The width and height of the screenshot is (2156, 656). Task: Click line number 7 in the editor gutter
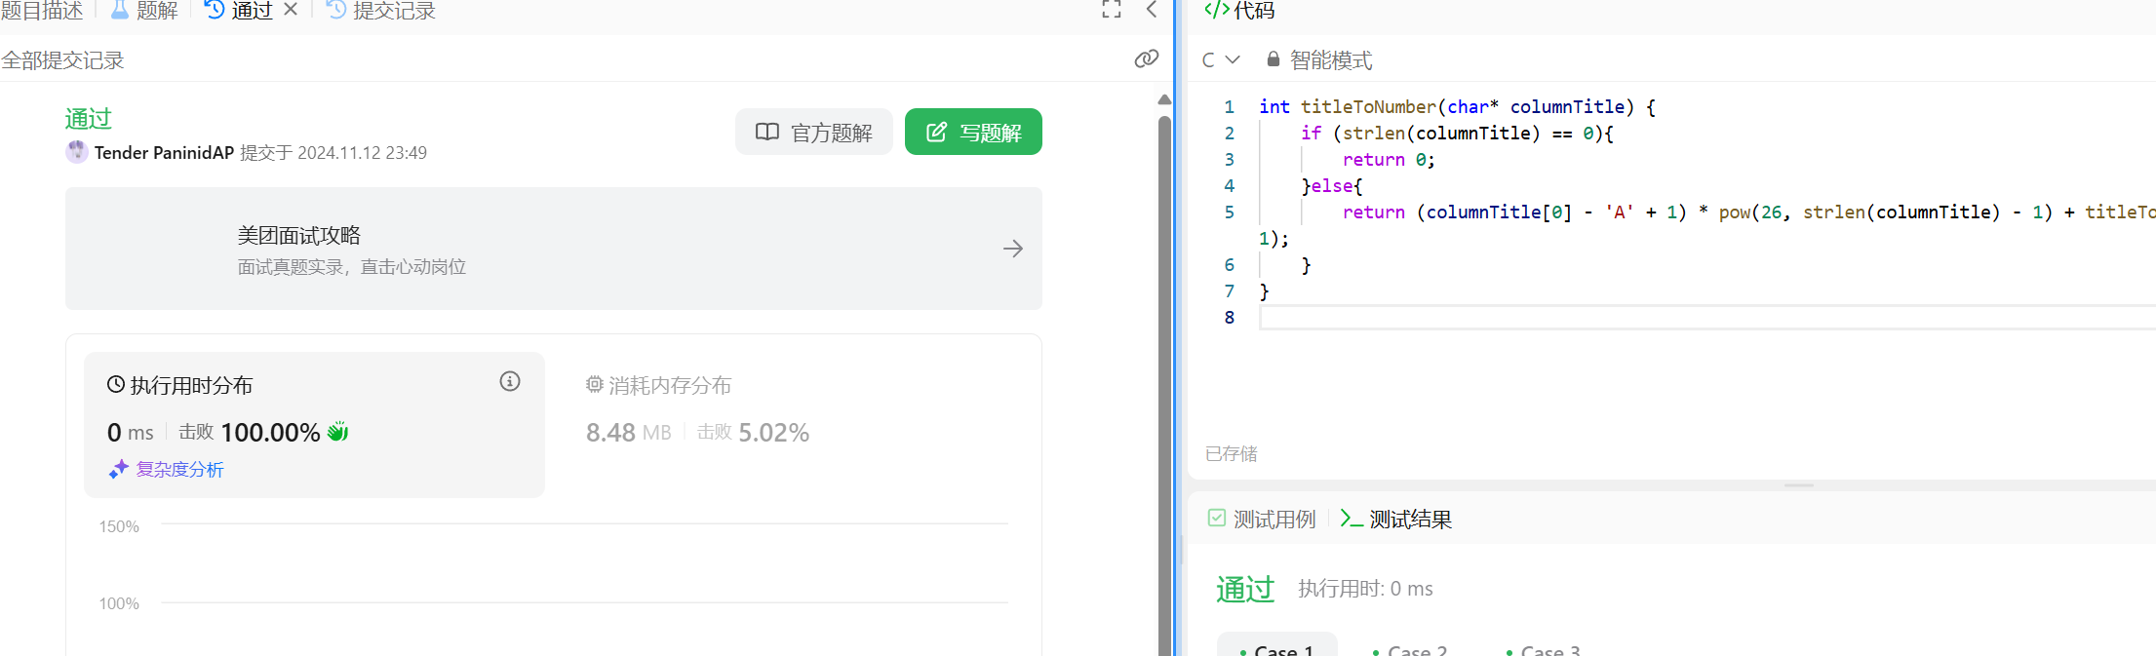1229,291
